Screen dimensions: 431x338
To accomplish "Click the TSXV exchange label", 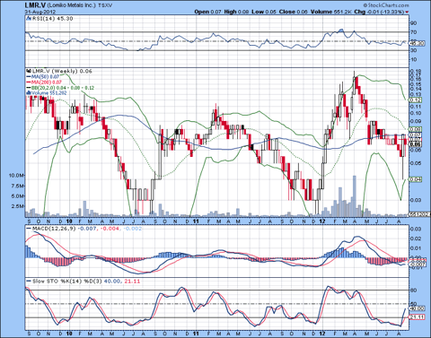I will (x=105, y=5).
